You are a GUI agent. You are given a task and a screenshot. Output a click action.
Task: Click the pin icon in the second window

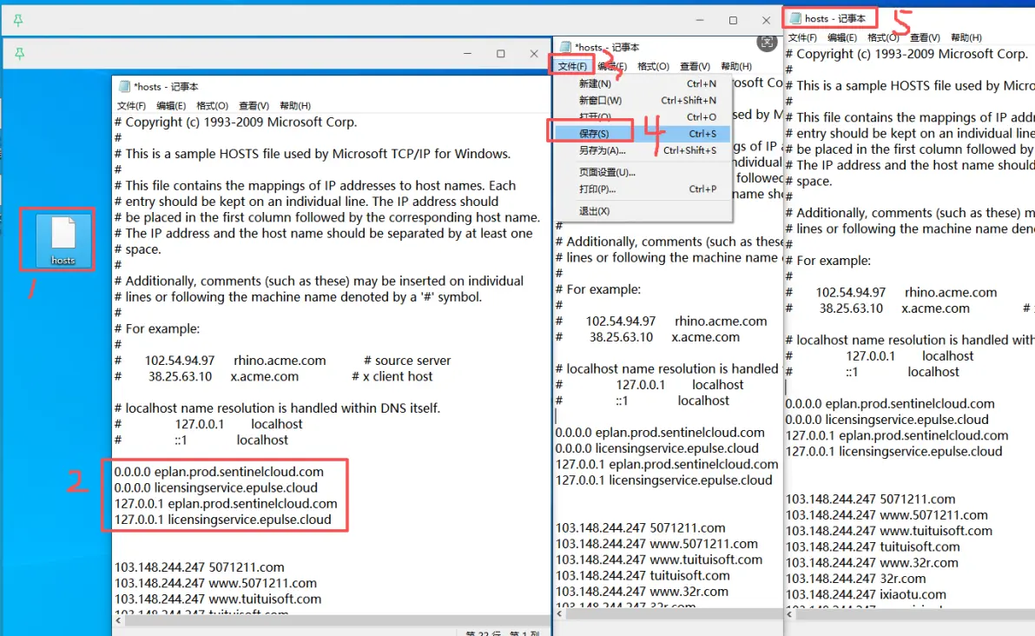19,54
